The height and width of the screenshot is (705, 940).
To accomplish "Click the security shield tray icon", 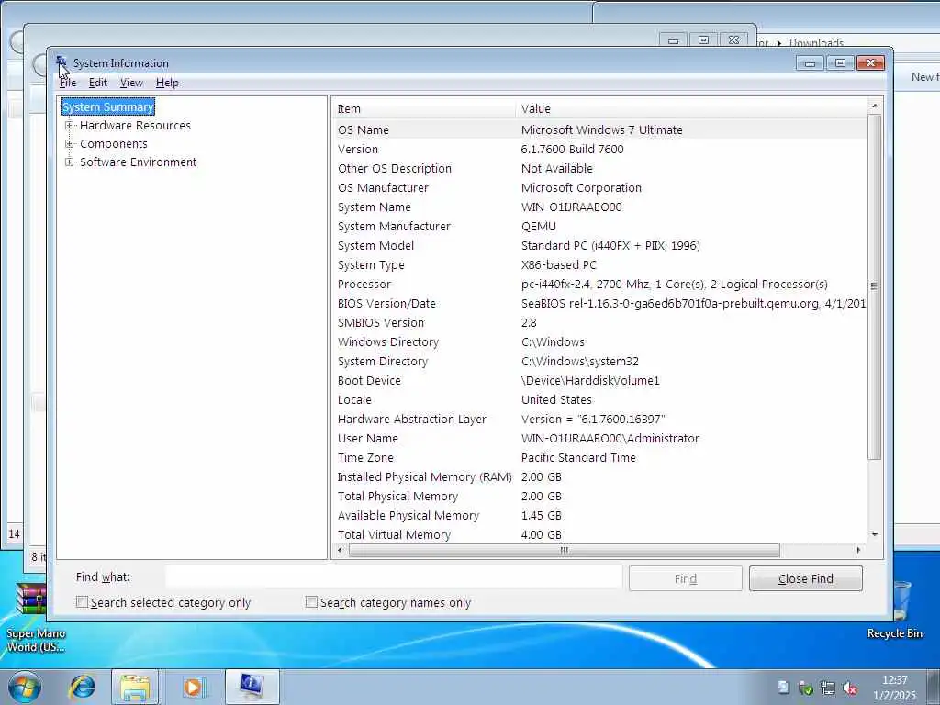I will click(806, 688).
